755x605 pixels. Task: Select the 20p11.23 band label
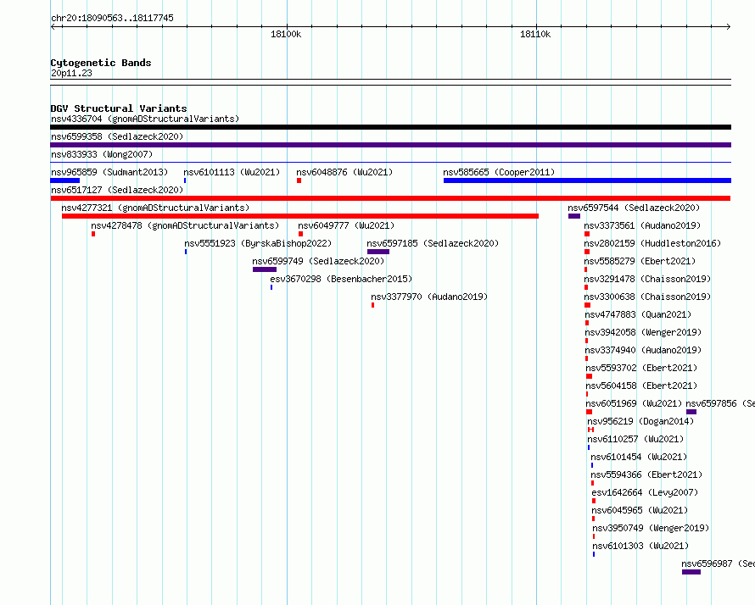71,73
